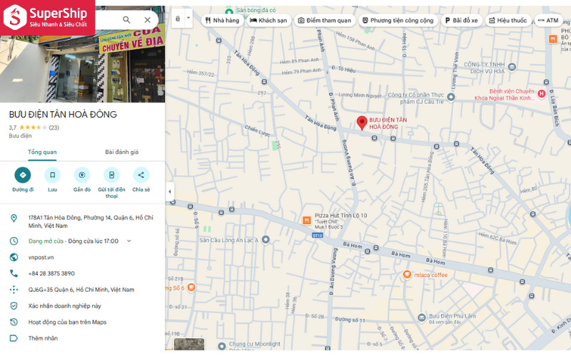
Task: Click the plus code dots icon
Action: pyautogui.click(x=14, y=290)
